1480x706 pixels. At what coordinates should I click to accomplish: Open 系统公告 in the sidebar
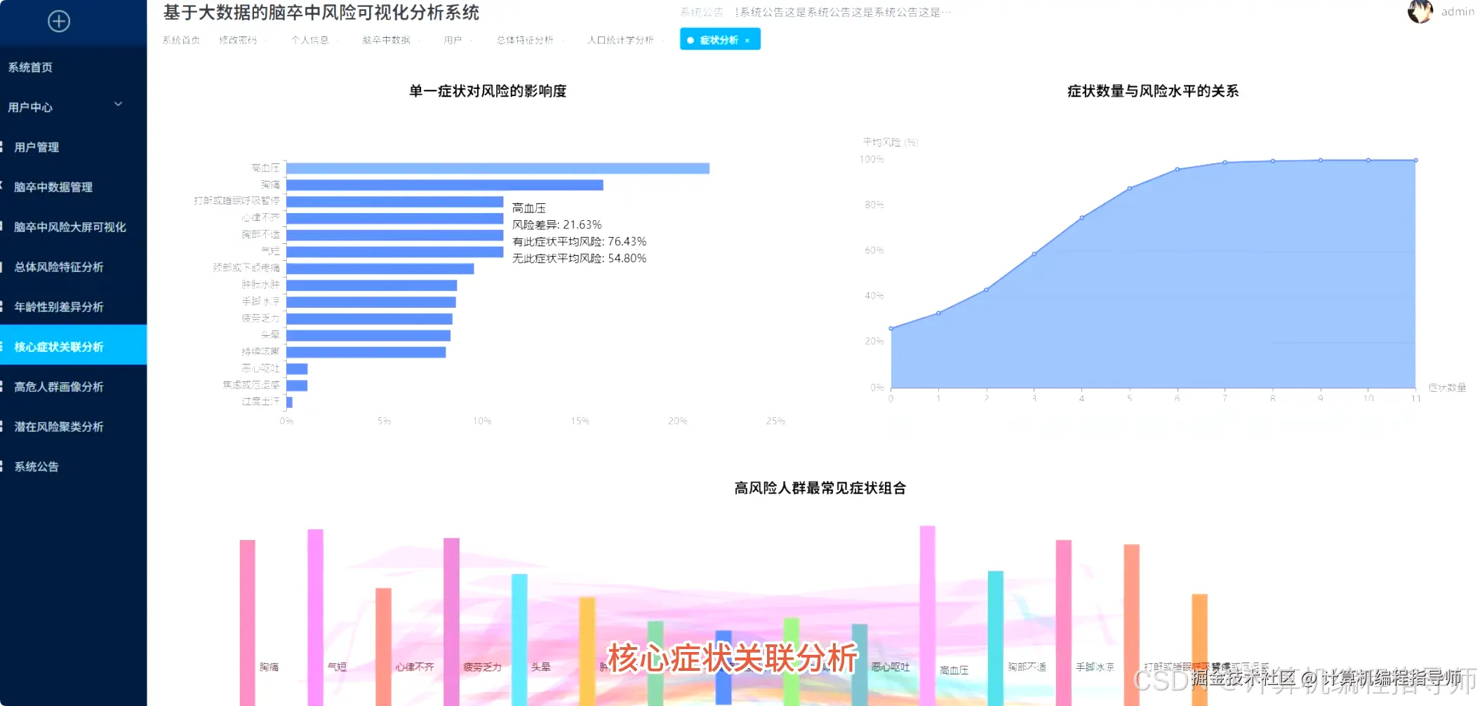(36, 467)
